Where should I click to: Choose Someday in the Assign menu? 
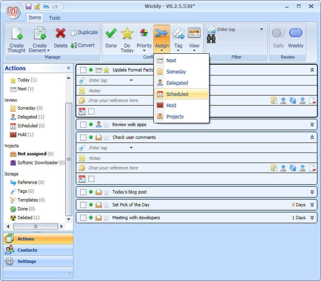tap(181, 72)
